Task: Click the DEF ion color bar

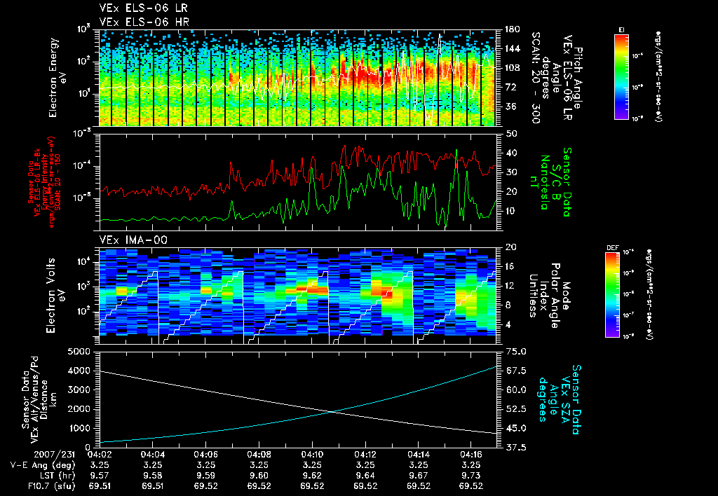Action: coord(613,294)
